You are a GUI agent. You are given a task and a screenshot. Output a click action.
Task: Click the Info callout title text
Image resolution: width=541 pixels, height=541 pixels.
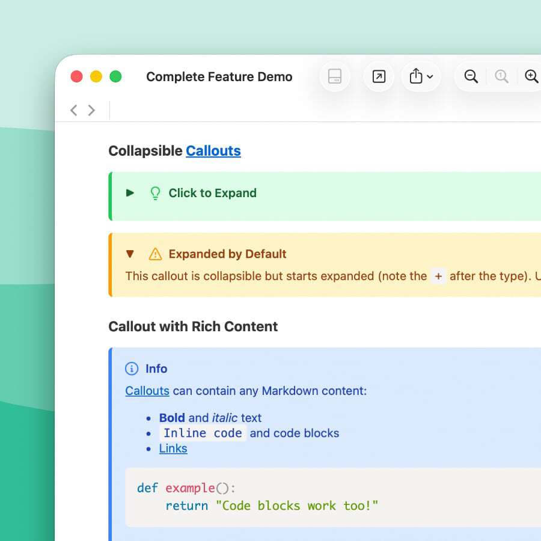point(156,369)
